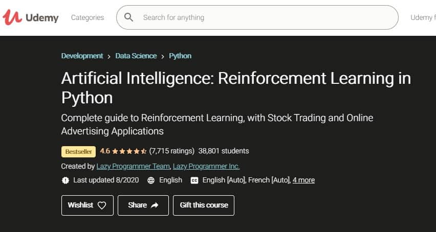Screen dimensions: 436x232
Task: Expand the 4 more caption languages
Action: point(303,180)
